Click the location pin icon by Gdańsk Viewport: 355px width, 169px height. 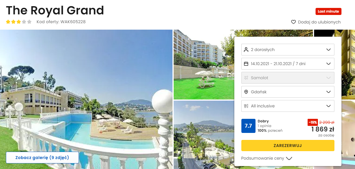[x=246, y=92]
